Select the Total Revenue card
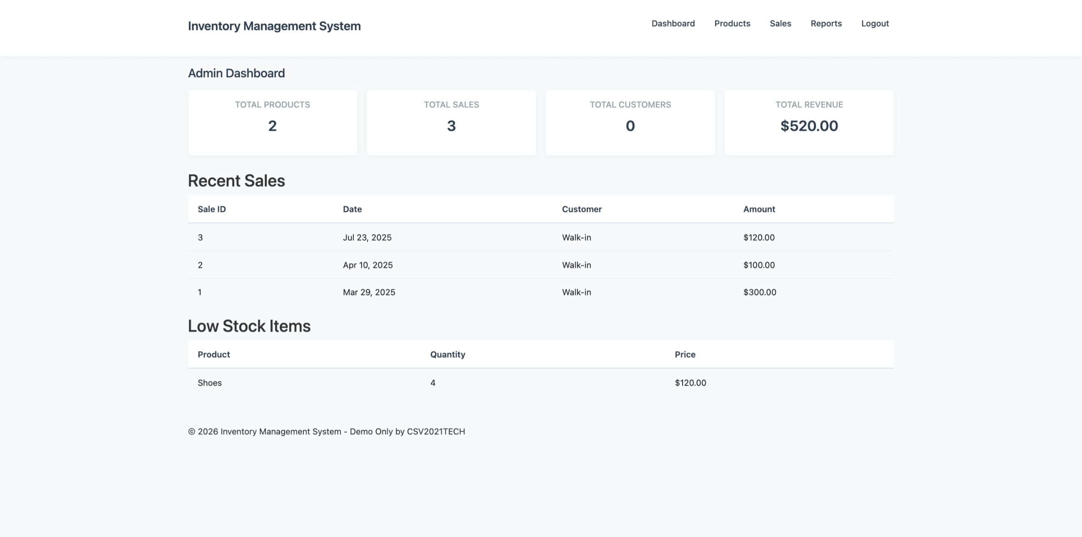 pyautogui.click(x=809, y=123)
